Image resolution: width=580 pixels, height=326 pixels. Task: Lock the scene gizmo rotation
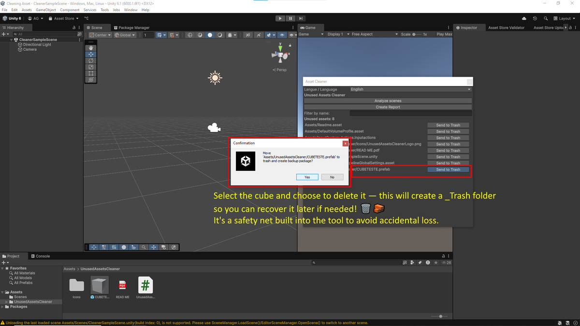(290, 45)
